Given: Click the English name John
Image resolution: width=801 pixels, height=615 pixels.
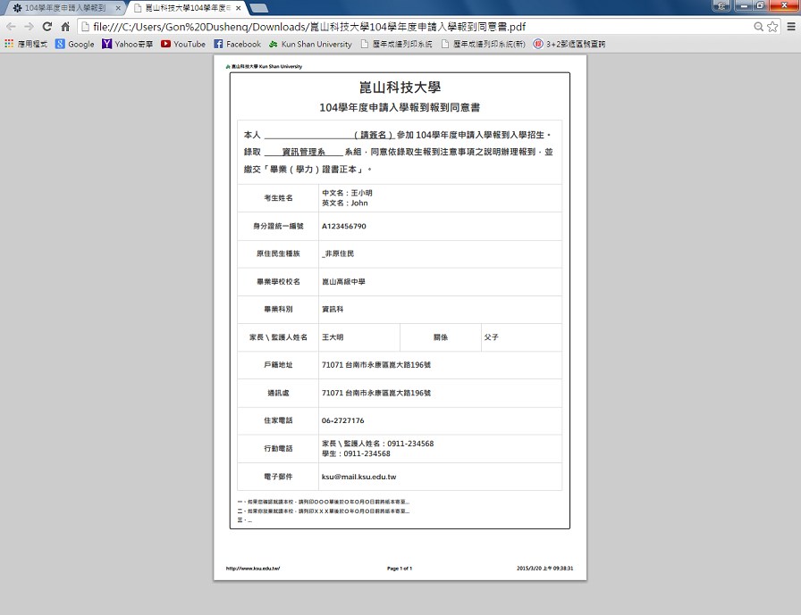Looking at the screenshot, I should 359,203.
